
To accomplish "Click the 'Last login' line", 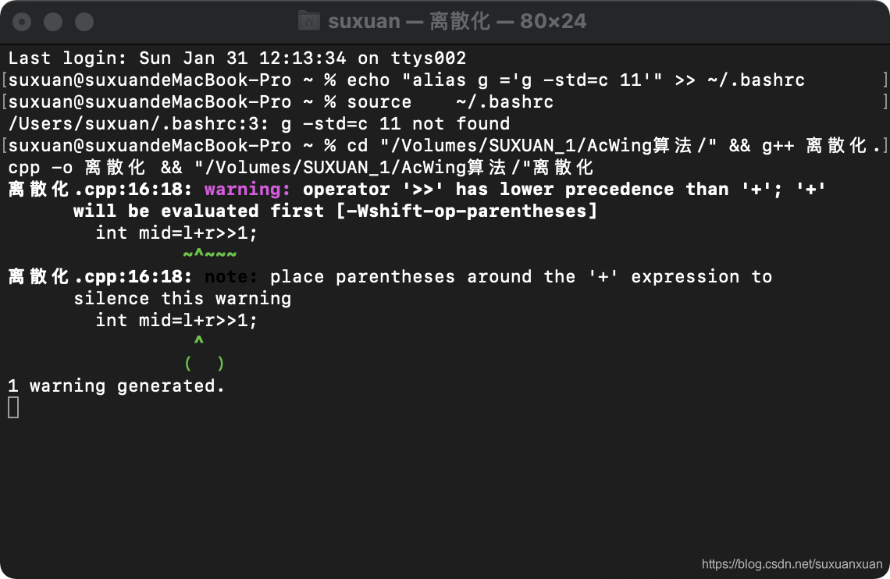I will coord(237,59).
